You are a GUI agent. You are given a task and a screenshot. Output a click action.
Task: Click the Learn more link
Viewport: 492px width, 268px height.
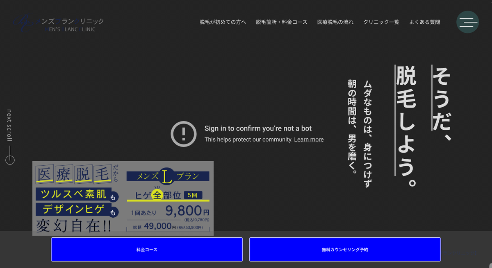pyautogui.click(x=309, y=140)
